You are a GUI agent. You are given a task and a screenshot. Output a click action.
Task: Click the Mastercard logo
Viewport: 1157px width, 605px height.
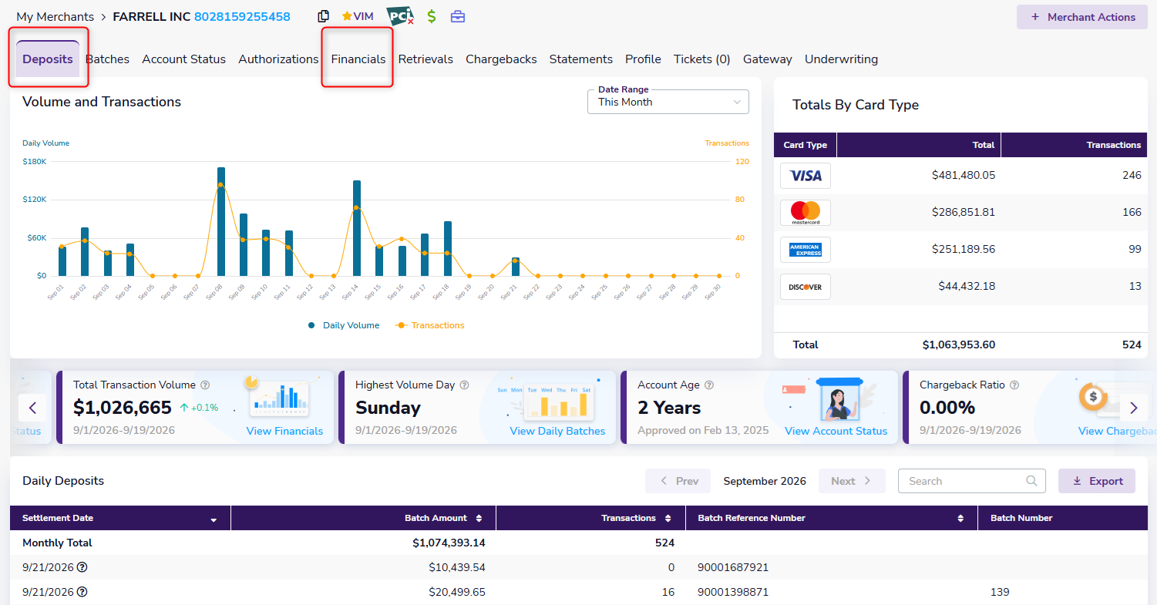[x=806, y=213]
